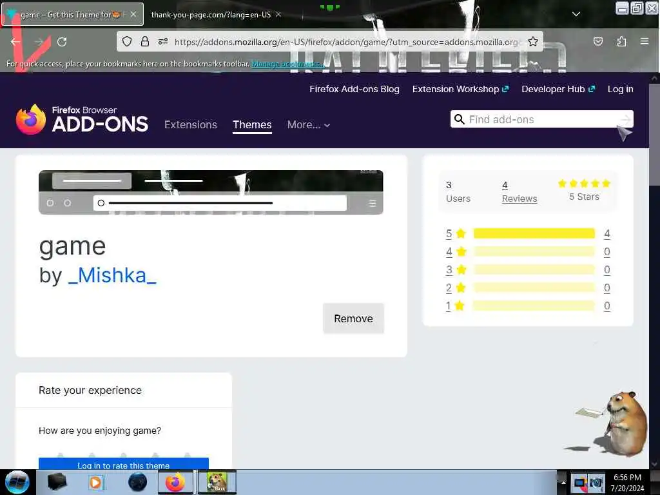Screen dimensions: 660x495
Task: Open the Firefox application hamburger menu
Action: (x=645, y=41)
